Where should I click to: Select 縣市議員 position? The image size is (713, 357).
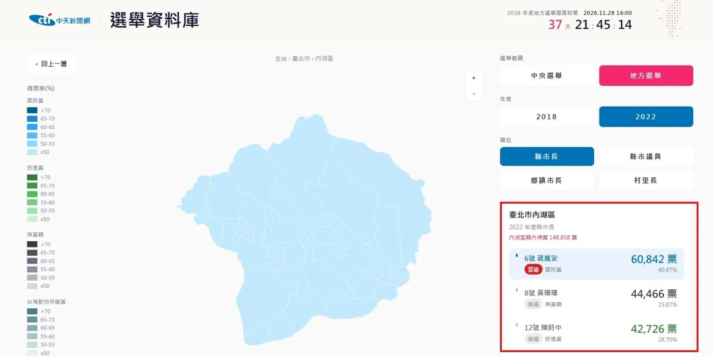click(646, 157)
